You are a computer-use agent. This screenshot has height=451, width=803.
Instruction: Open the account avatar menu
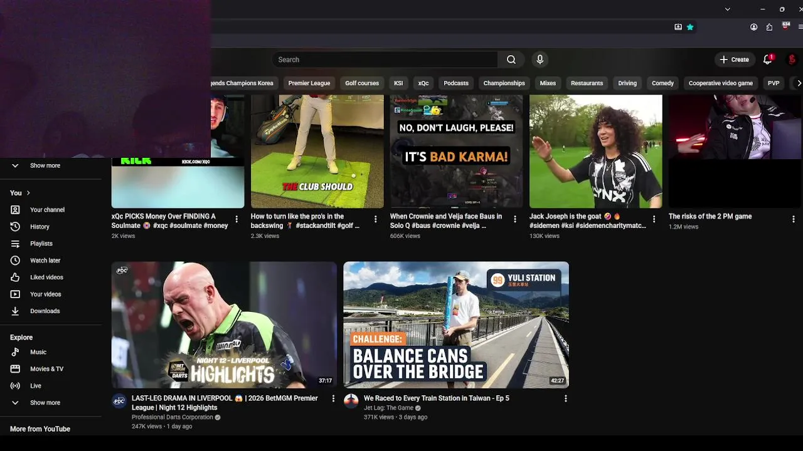point(792,60)
